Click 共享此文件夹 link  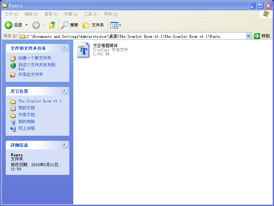point(30,75)
